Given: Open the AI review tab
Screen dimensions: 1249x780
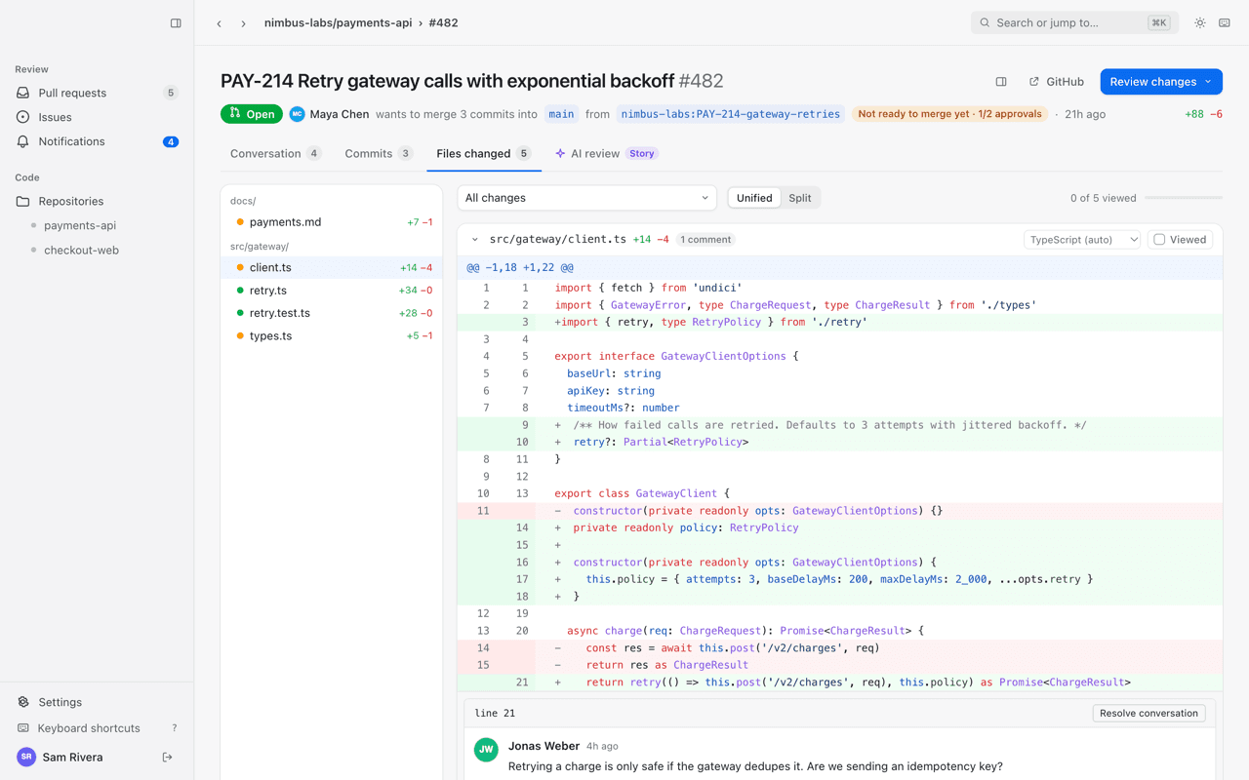Looking at the screenshot, I should tap(606, 154).
